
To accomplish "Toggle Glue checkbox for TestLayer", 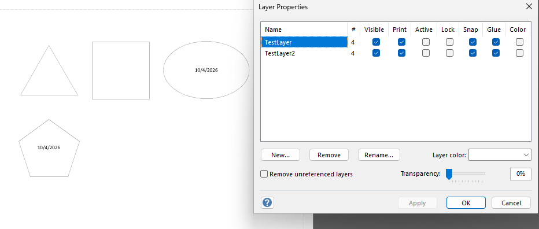I will (x=496, y=42).
